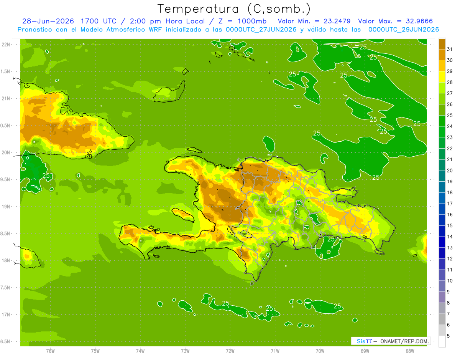The width and height of the screenshot is (460, 356).
Task: Click the "1.5N" latitude axis label
Action: pyautogui.click(x=6, y=71)
